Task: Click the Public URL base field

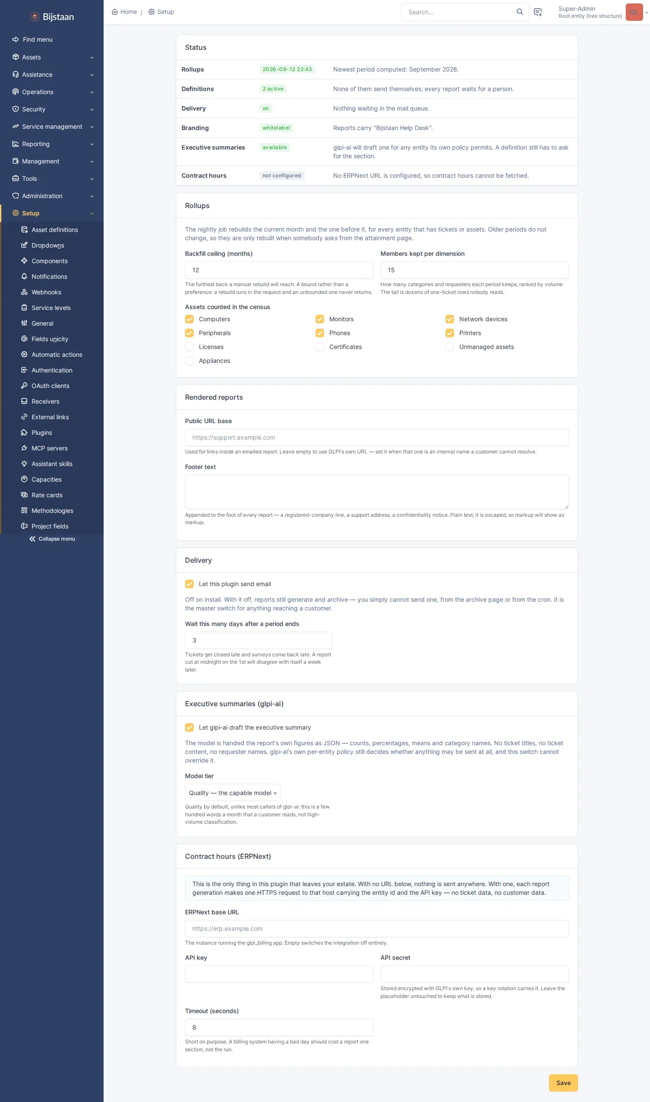Action: pyautogui.click(x=377, y=437)
